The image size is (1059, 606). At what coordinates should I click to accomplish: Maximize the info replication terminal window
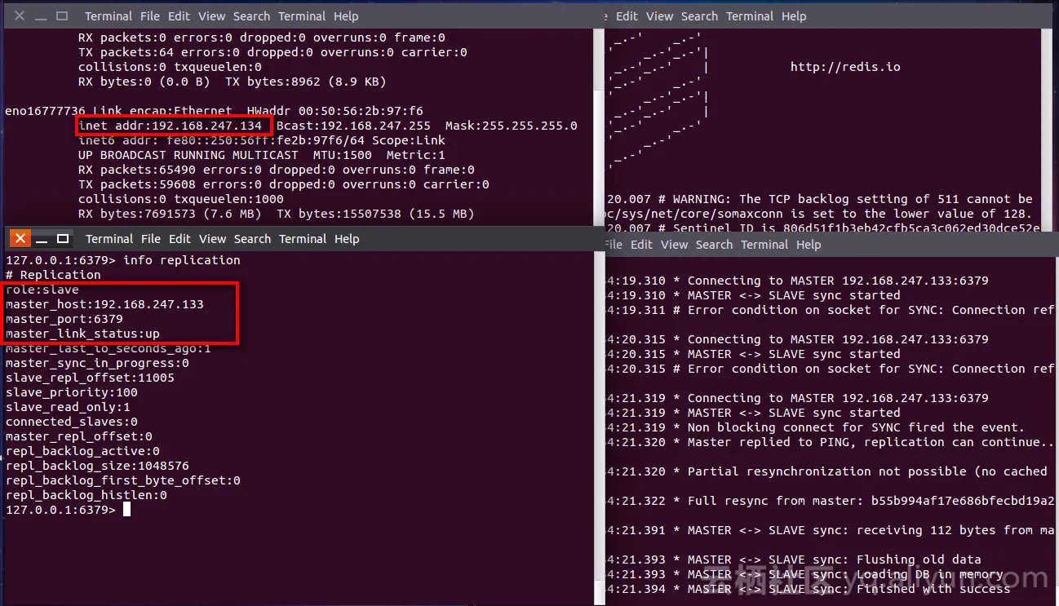pos(63,239)
